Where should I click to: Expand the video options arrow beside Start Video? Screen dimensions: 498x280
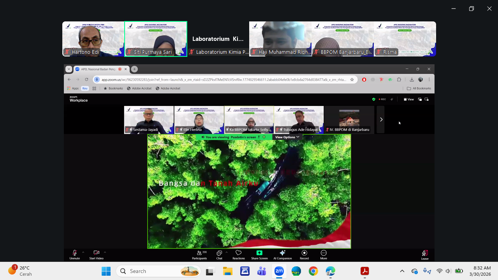coord(105,252)
